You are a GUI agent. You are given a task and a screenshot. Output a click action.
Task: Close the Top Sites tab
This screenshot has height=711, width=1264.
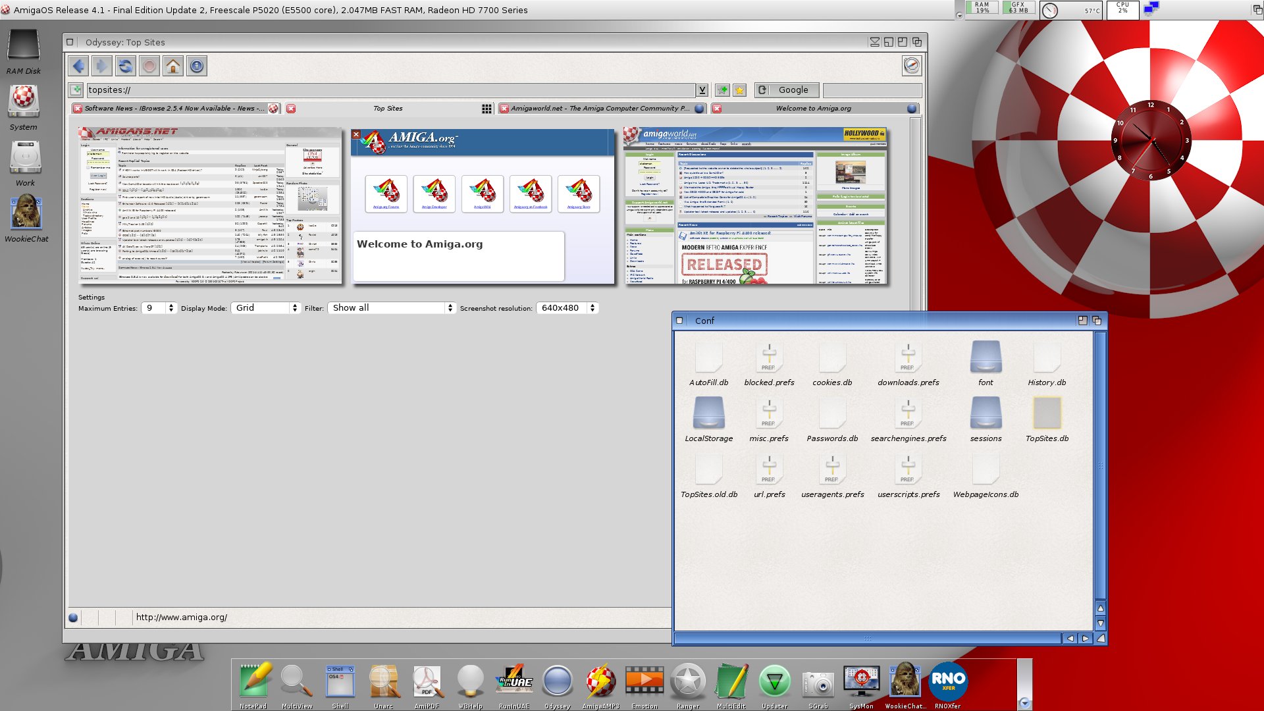(291, 109)
